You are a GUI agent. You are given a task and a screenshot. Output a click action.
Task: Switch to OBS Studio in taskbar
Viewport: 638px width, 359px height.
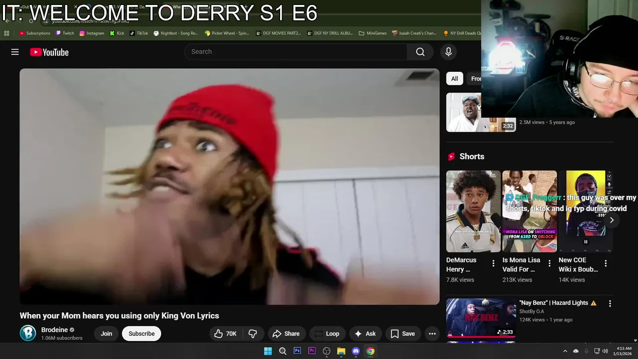pos(326,351)
